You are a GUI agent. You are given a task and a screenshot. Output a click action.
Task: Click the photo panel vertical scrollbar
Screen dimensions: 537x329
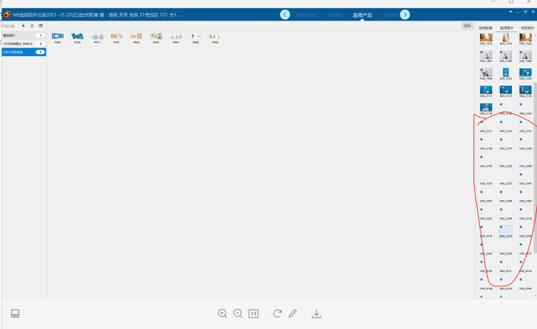click(x=535, y=167)
